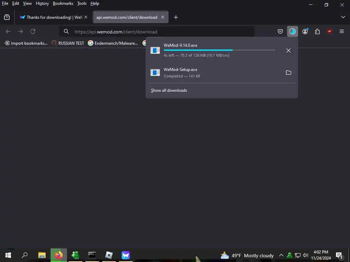Open the Roblox taskbar icon

click(x=109, y=255)
